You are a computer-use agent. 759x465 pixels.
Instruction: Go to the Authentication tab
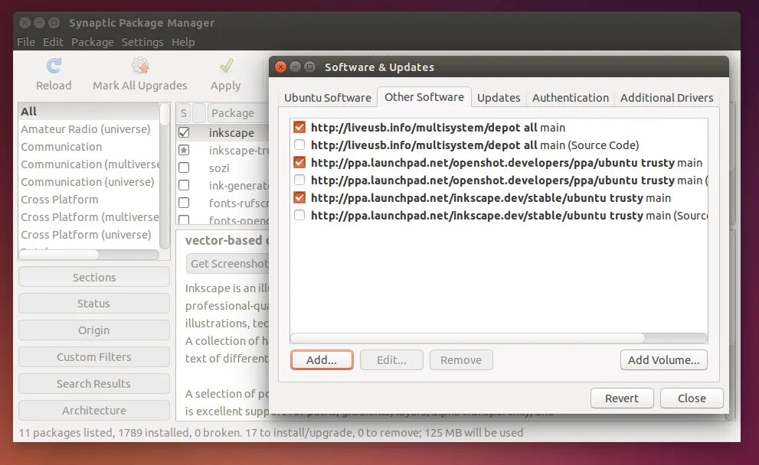[x=571, y=98]
